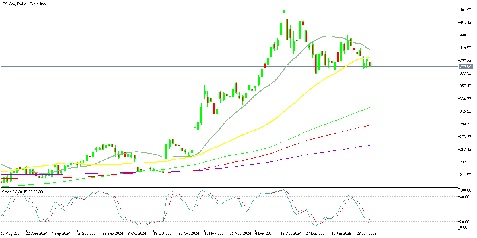Viewport: 477px width, 238px height.
Task: Click the 357.13 price axis label
Action: 465,86
